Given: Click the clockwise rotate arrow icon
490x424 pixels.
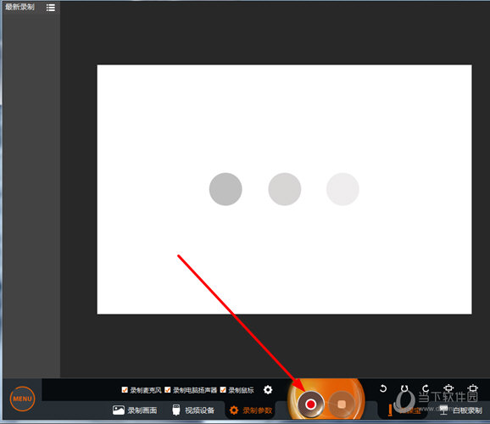Looking at the screenshot, I should coord(426,388).
